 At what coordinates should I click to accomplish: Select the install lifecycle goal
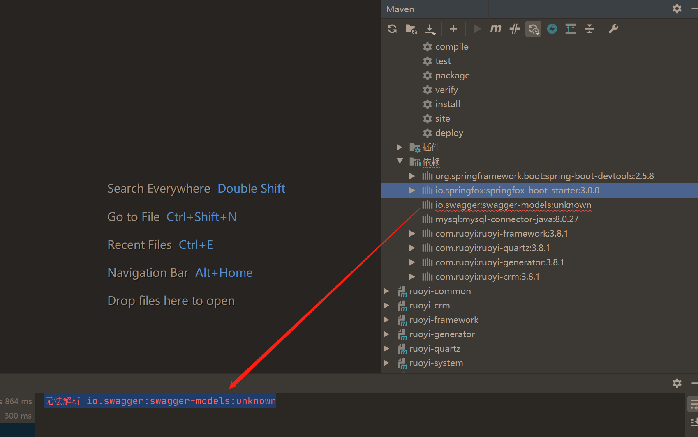pos(448,104)
